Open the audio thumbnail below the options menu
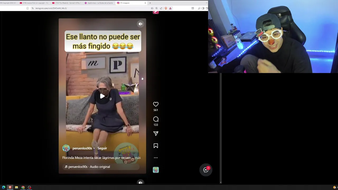338x190 pixels. coord(156,170)
